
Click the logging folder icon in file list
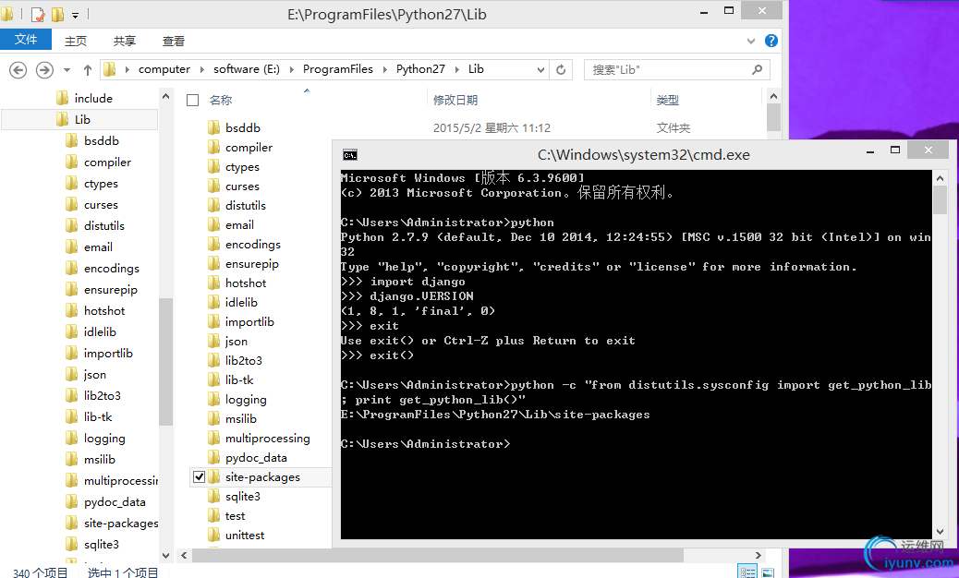pos(213,400)
